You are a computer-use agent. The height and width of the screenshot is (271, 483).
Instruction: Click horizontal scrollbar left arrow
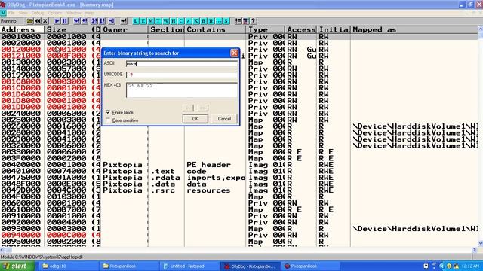[x=2, y=250]
